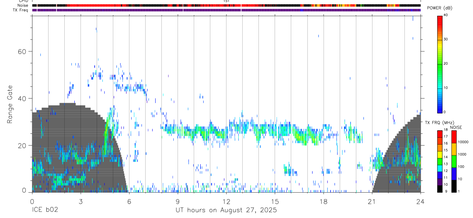The width and height of the screenshot is (473, 218).
Task: Pick the black swatch in NOISE legend
Action: pyautogui.click(x=454, y=186)
